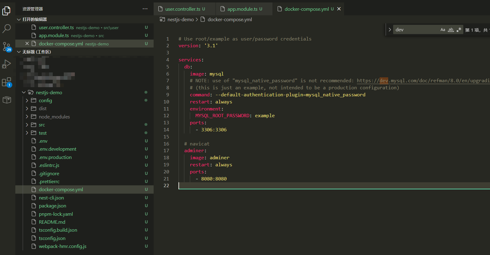Open the README.md file
Viewport: 490px width, 255px height.
[x=84, y=222]
